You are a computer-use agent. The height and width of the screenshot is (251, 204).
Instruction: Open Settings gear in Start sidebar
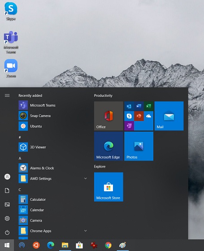click(7, 218)
